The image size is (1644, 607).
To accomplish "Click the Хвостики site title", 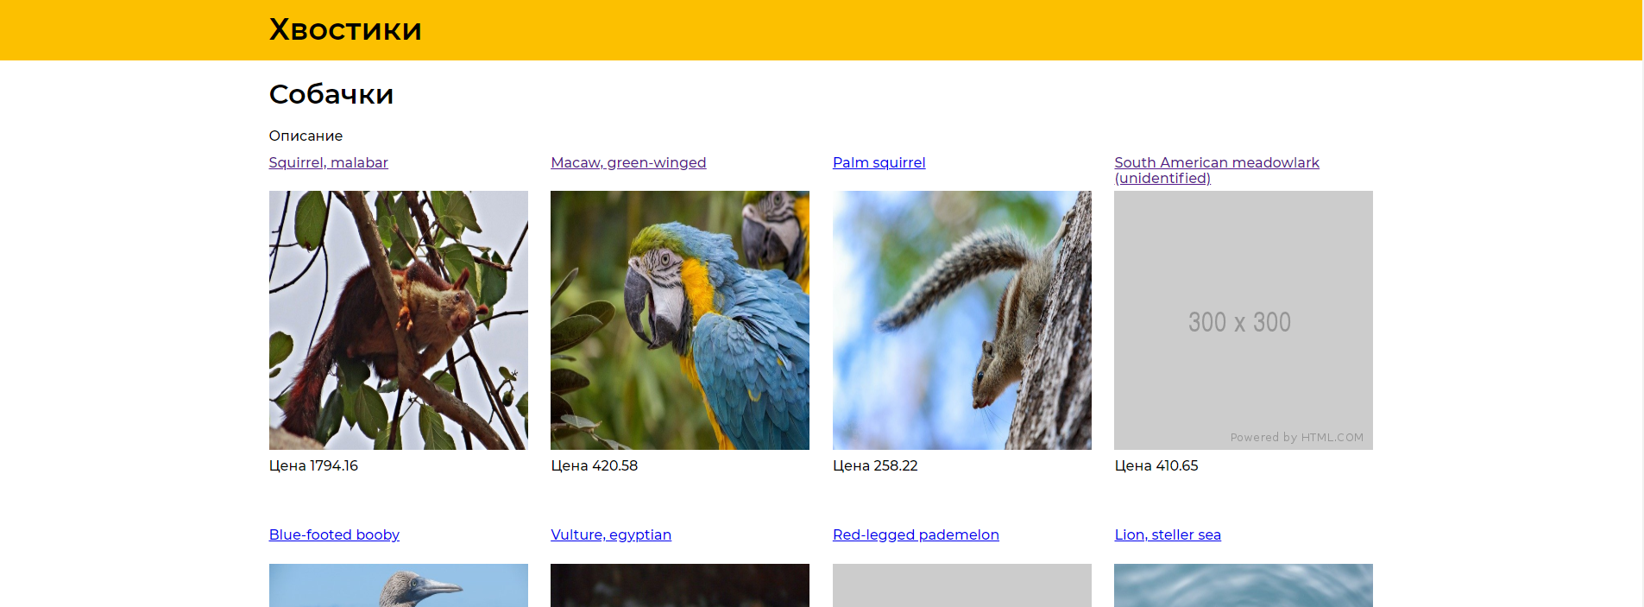I will click(345, 29).
